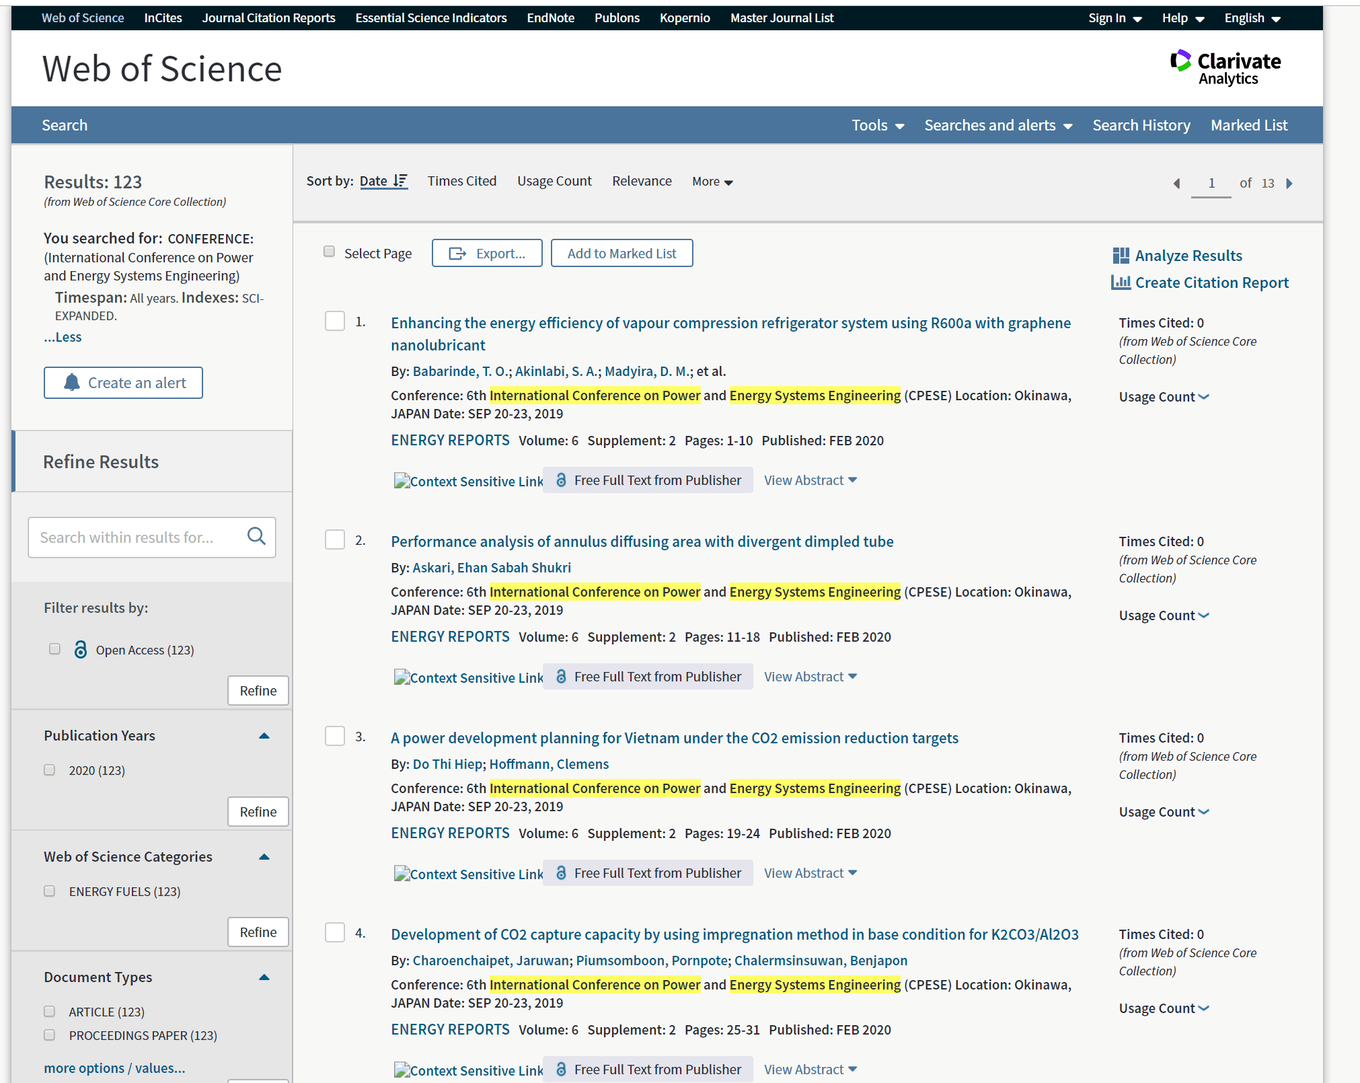Click Refine button under Web of Science Categories
The width and height of the screenshot is (1360, 1083).
pos(258,932)
